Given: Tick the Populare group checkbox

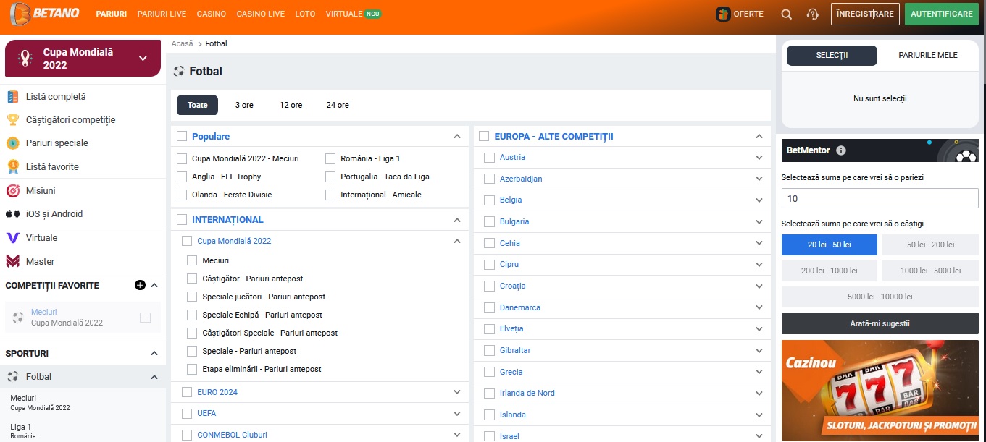Looking at the screenshot, I should (x=181, y=136).
